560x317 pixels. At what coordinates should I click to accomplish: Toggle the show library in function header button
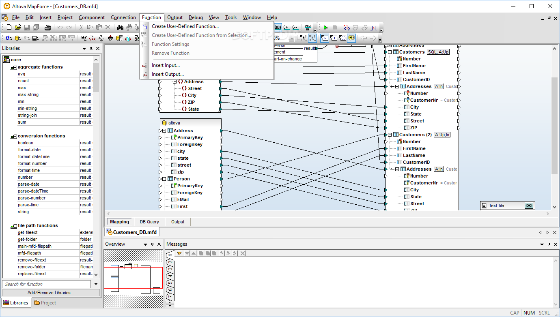[x=343, y=38]
